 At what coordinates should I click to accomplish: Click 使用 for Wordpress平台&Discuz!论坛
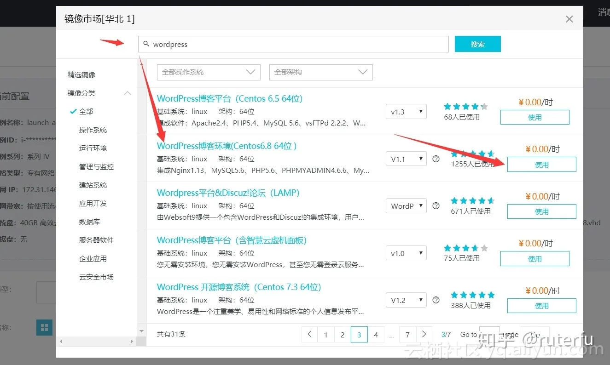[542, 211]
